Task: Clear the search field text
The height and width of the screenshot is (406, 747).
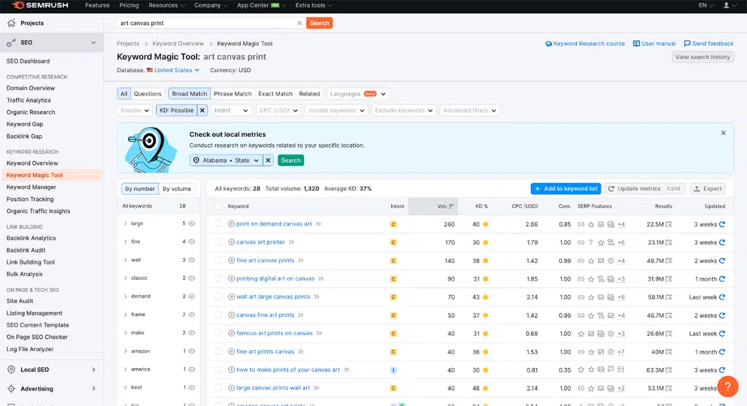Action: pyautogui.click(x=300, y=23)
